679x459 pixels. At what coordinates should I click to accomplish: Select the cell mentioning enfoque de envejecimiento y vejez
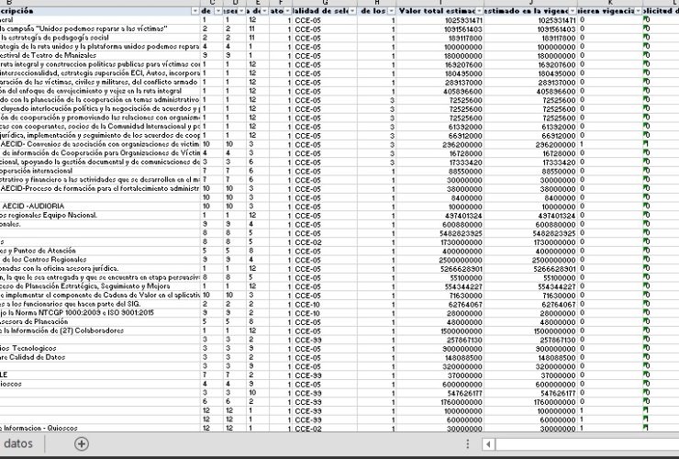(x=100, y=91)
